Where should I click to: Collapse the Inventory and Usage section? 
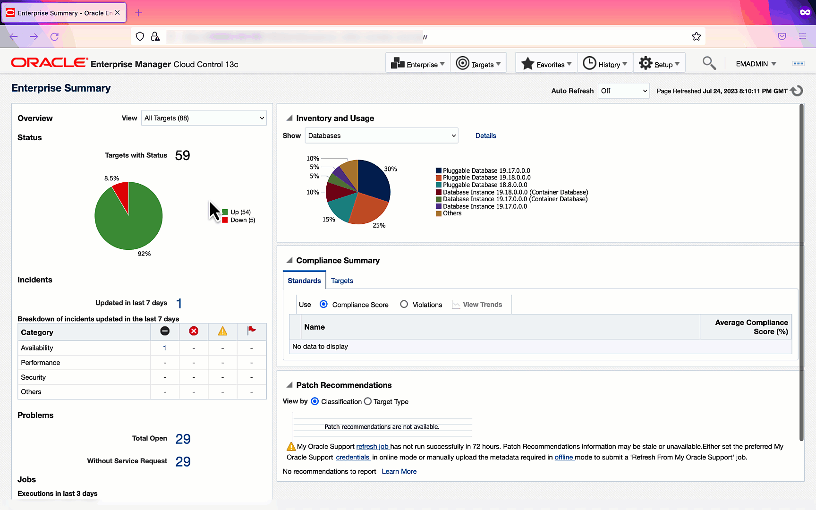[x=289, y=118]
